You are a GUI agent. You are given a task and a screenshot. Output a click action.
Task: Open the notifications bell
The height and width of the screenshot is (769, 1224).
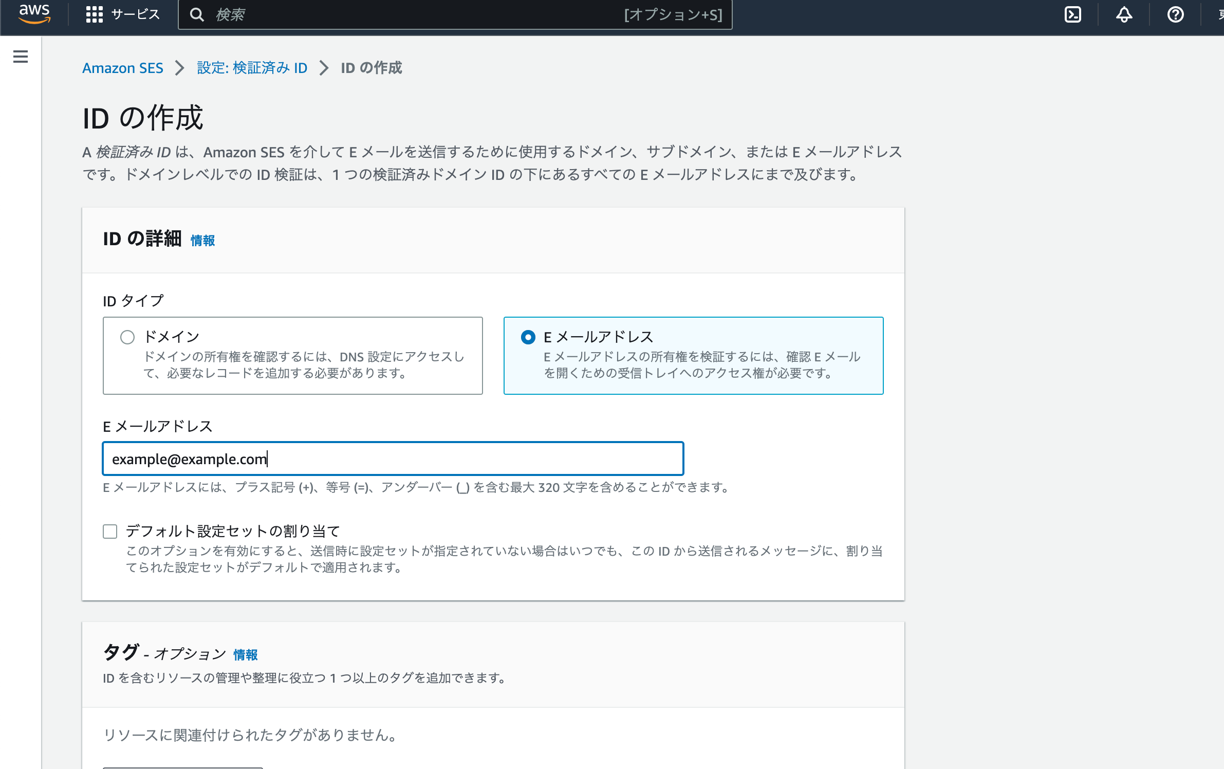tap(1124, 14)
